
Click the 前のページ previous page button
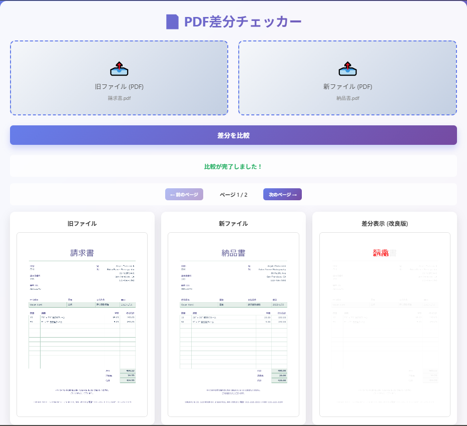coord(184,194)
